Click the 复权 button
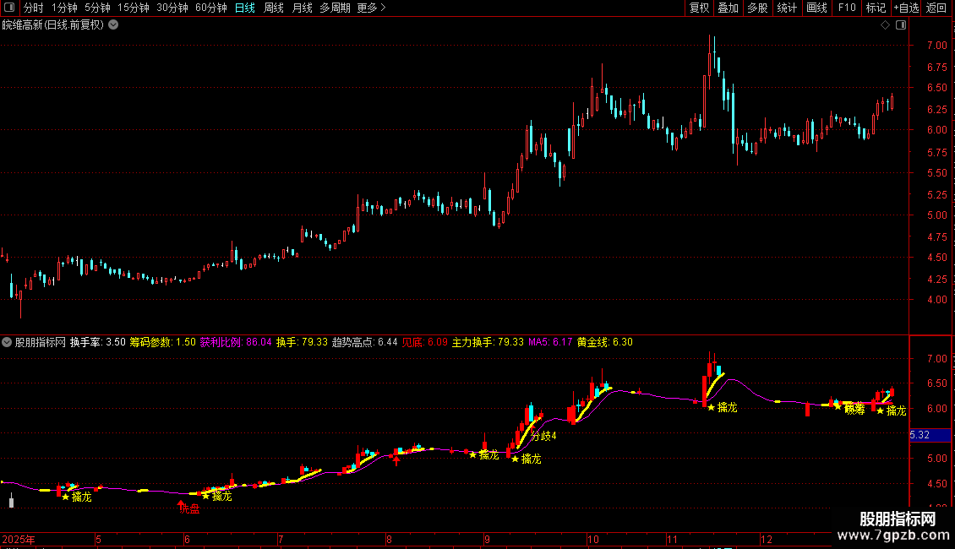Viewport: 955px width, 549px height. [x=699, y=8]
